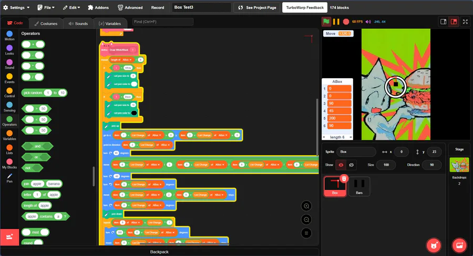The width and height of the screenshot is (473, 256).
Task: Switch to small stage layout
Action: 443,22
